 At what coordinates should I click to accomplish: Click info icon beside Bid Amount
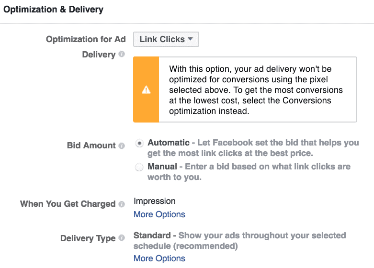[122, 145]
